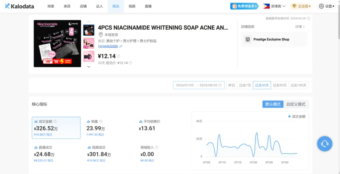Screen dimensions: 340x174
Task: Click the 23.99万 sales value
Action: click(x=96, y=128)
